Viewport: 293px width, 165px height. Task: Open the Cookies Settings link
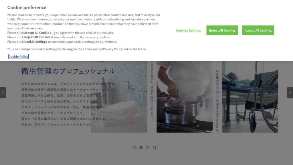tap(188, 30)
